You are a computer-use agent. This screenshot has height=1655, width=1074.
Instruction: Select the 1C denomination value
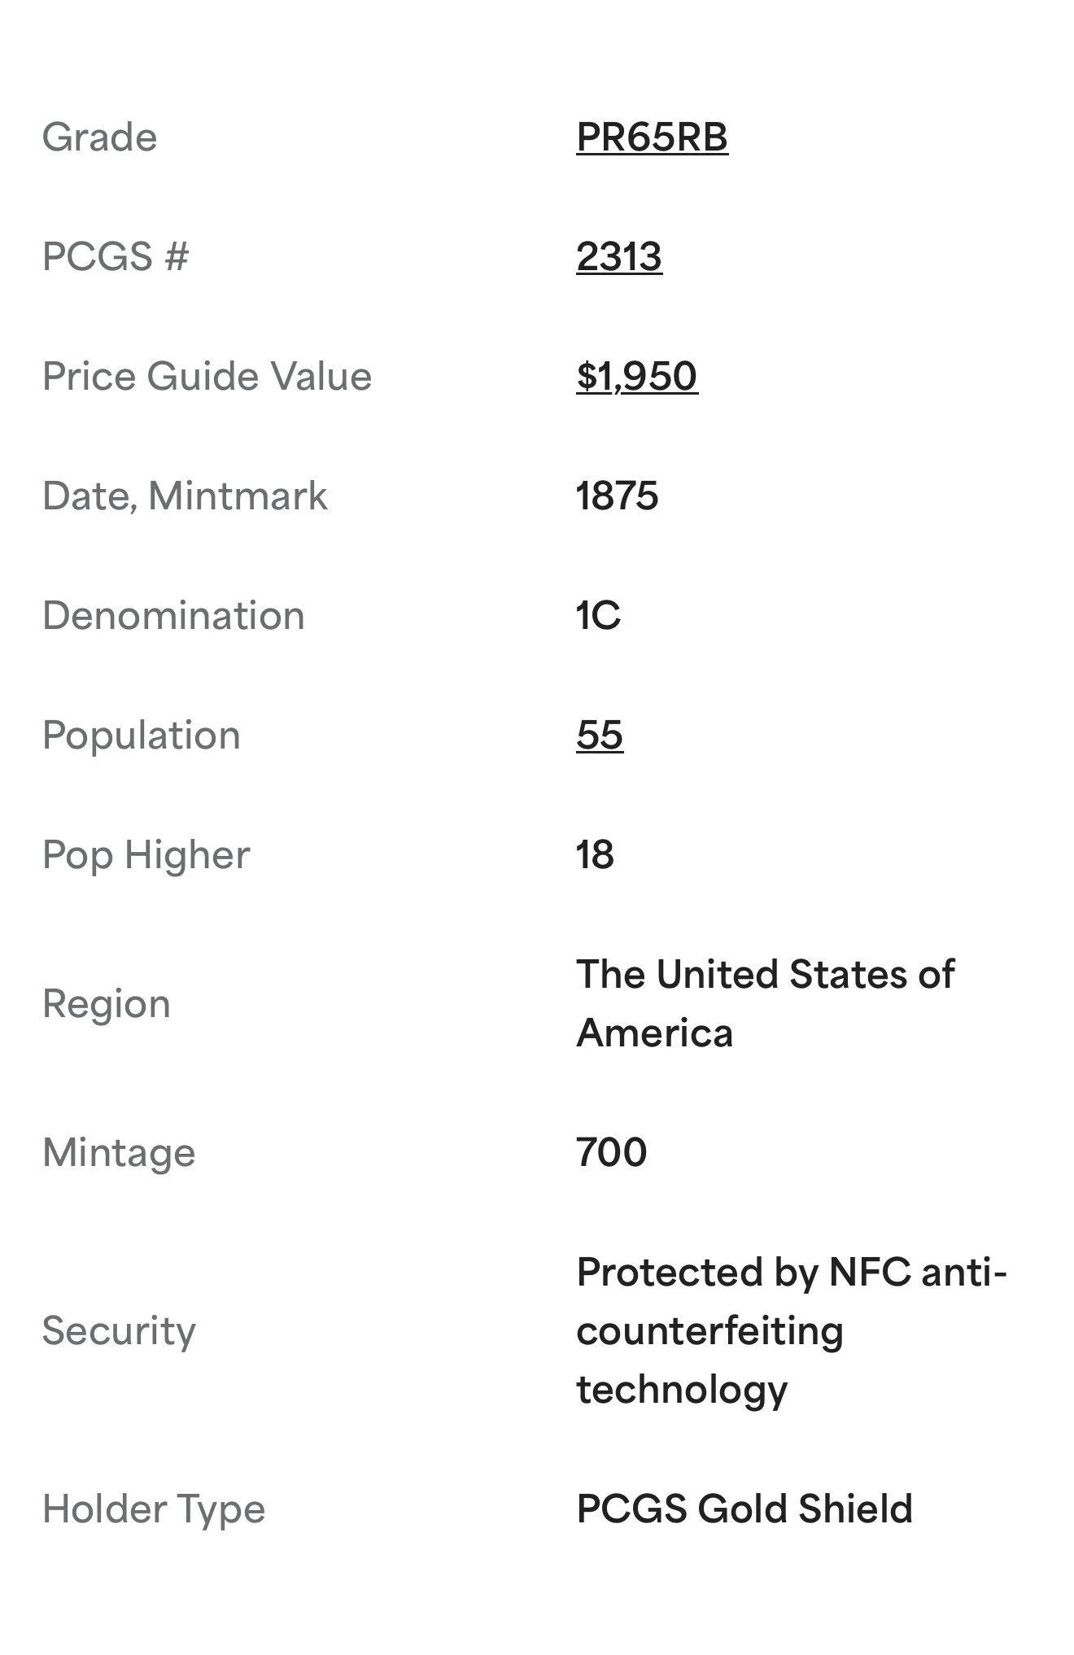pyautogui.click(x=598, y=616)
